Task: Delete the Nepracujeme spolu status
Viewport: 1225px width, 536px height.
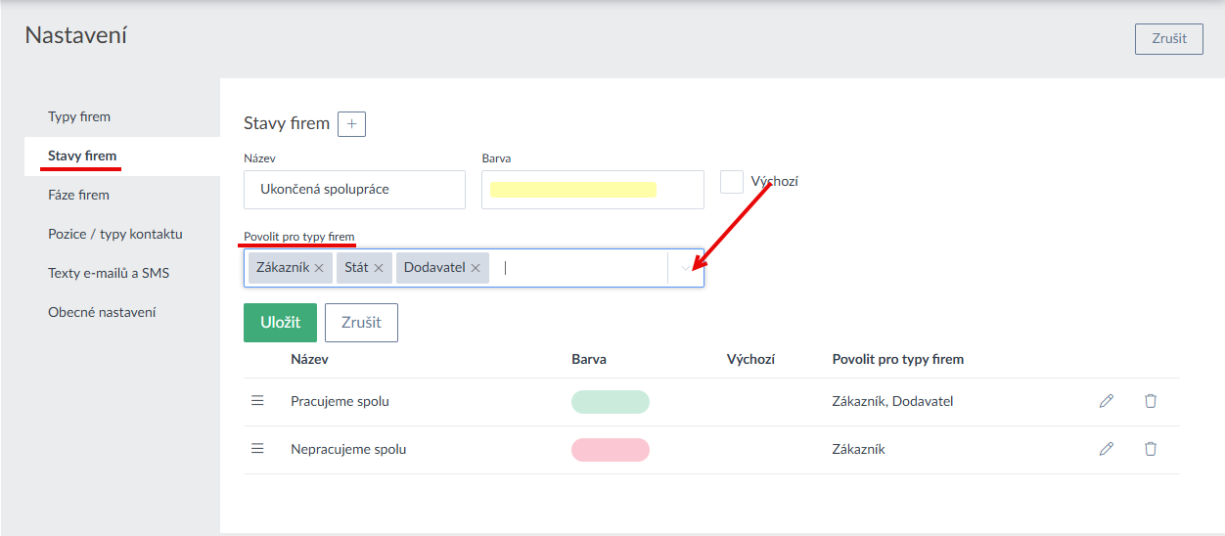Action: (1151, 449)
